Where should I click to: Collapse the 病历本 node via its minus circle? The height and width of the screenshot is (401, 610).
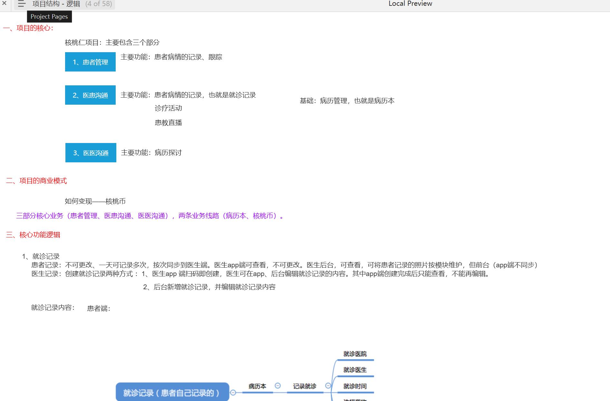[x=277, y=386]
